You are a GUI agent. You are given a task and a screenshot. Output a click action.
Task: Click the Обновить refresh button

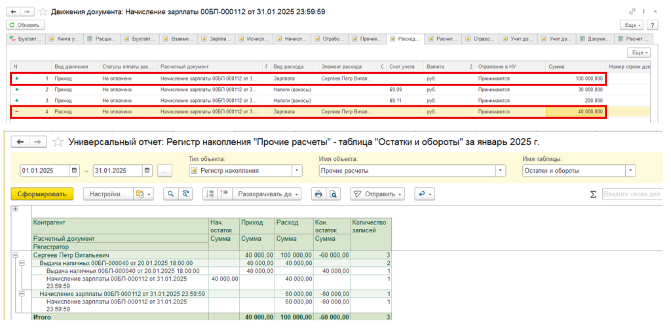26,26
